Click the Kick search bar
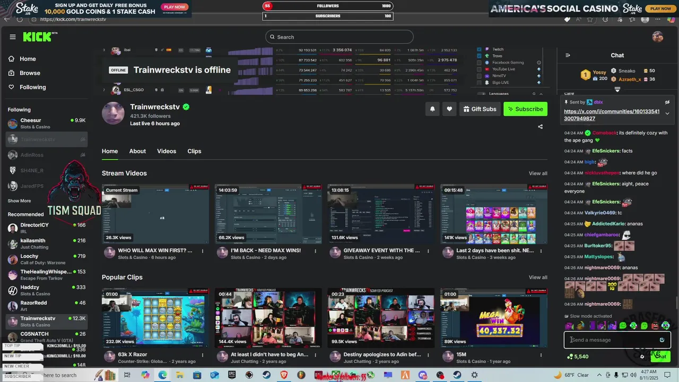Viewport: 679px width, 382px height. click(x=339, y=37)
